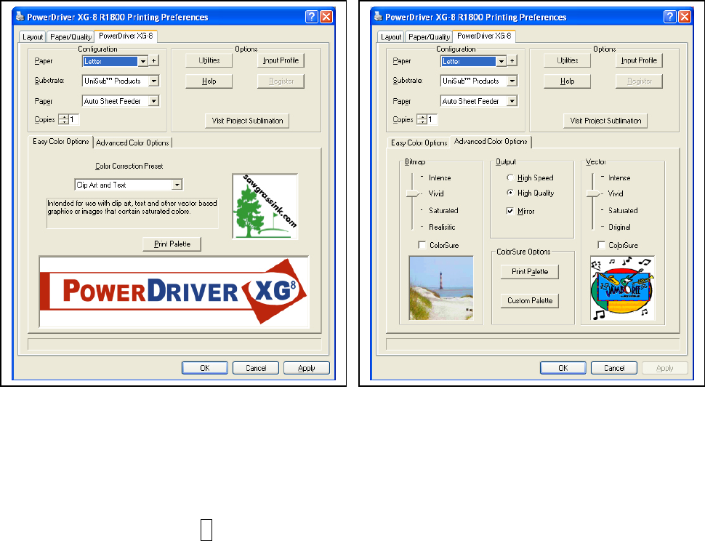Click Apply in the left window
This screenshot has height=541, width=705.
pyautogui.click(x=307, y=368)
